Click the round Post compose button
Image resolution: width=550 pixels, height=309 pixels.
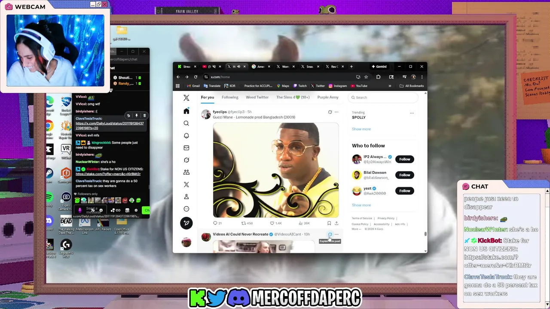pos(186,223)
